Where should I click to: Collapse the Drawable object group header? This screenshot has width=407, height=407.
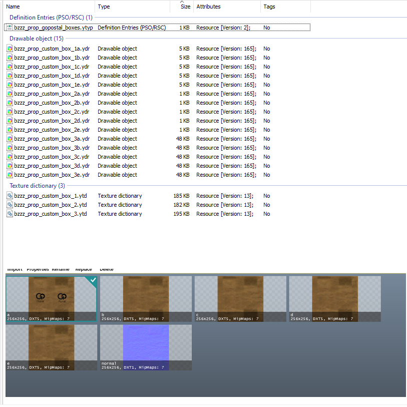coord(37,39)
